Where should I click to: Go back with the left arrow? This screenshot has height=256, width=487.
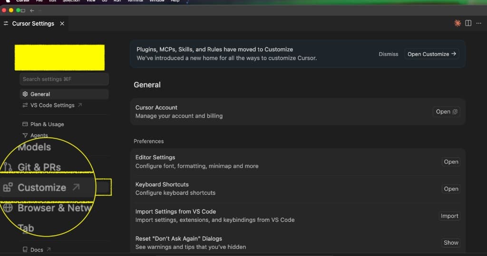32,10
